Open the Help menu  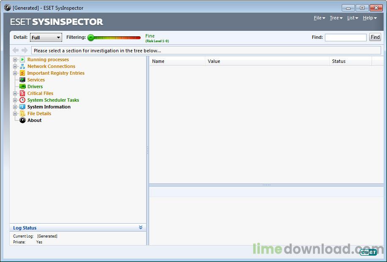370,18
